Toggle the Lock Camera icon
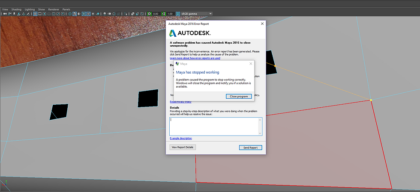 point(9,13)
